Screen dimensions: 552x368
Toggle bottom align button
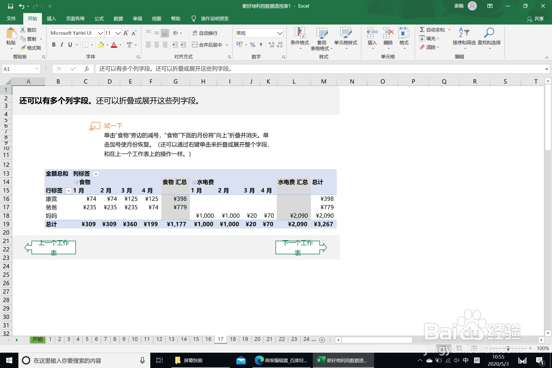(x=165, y=33)
